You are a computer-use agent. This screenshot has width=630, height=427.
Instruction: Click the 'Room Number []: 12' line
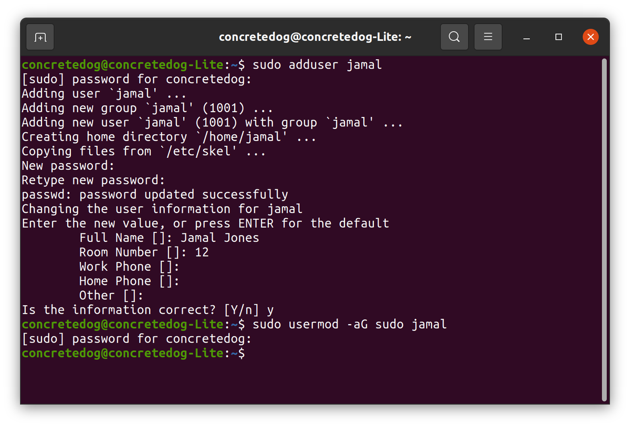[x=144, y=252]
